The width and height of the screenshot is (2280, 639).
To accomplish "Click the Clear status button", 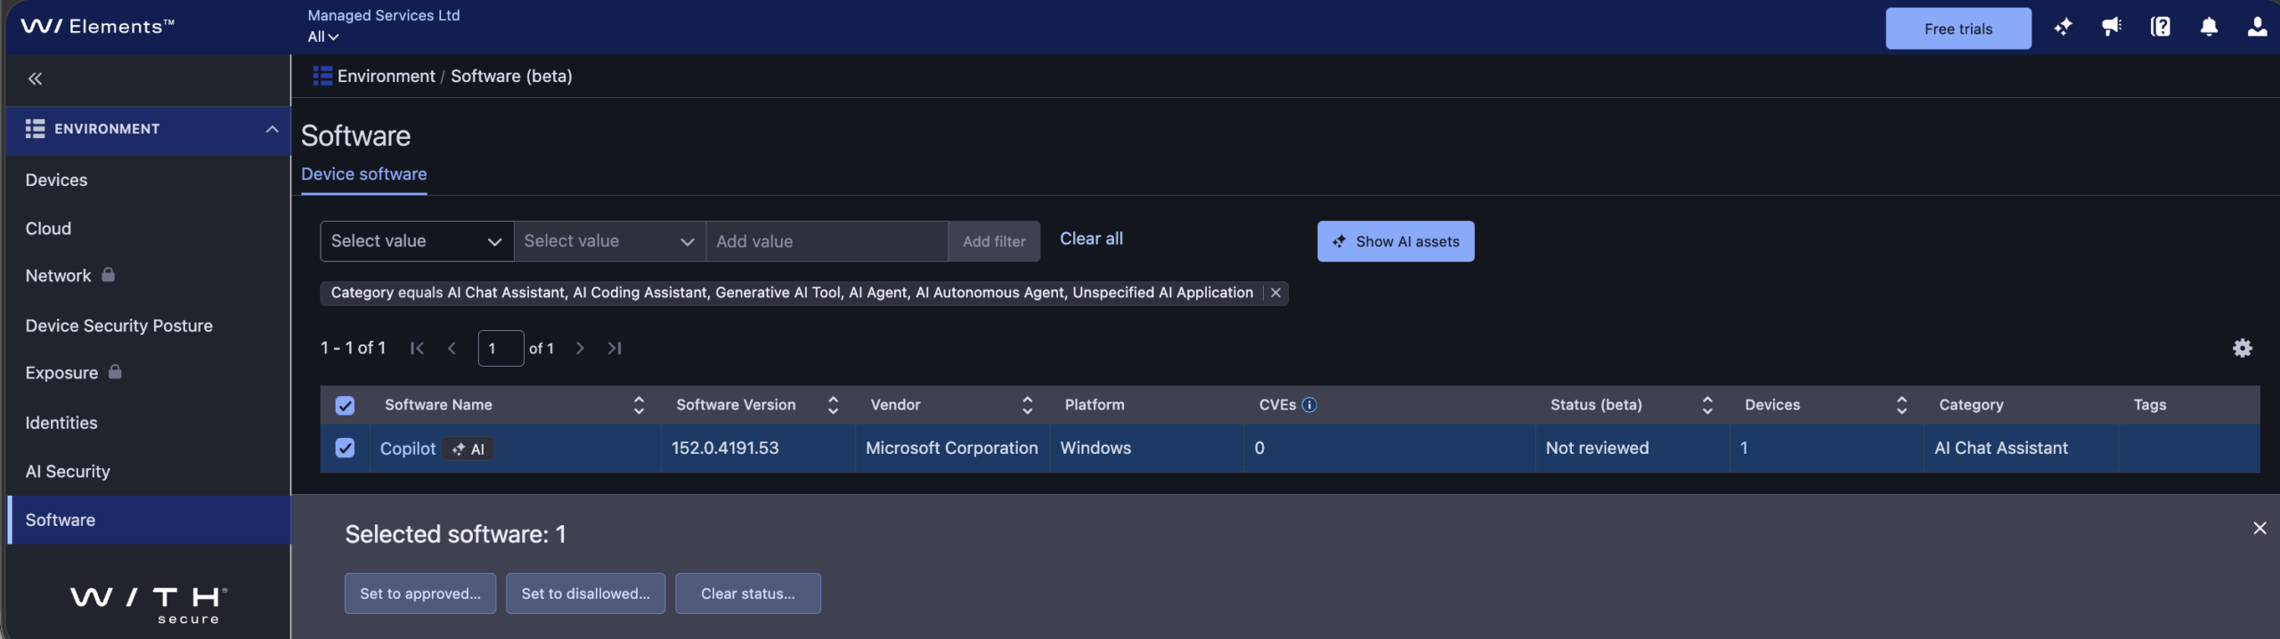I will tap(748, 594).
